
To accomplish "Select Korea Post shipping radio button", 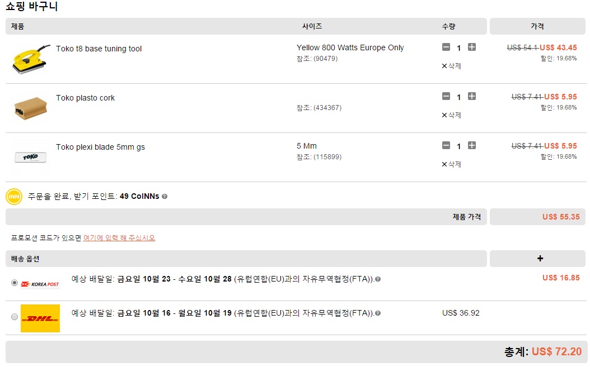I will tap(15, 283).
